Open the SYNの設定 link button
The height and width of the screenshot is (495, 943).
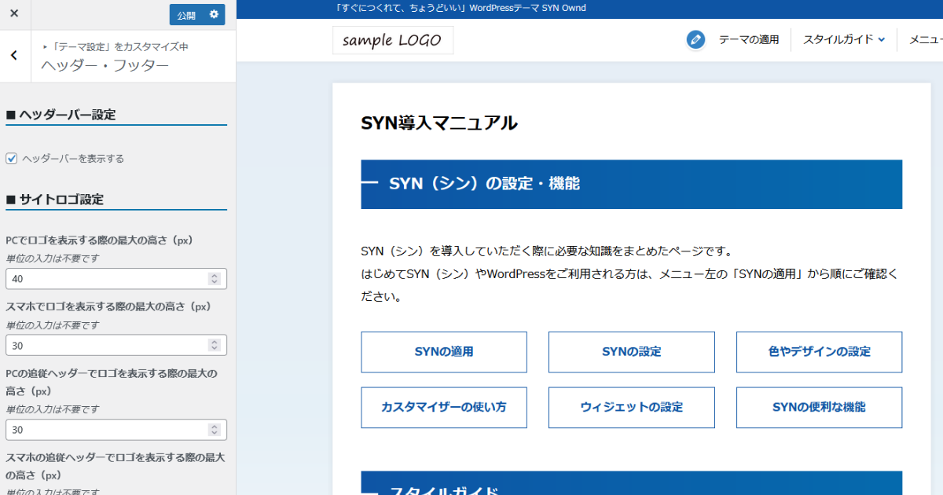pos(631,352)
